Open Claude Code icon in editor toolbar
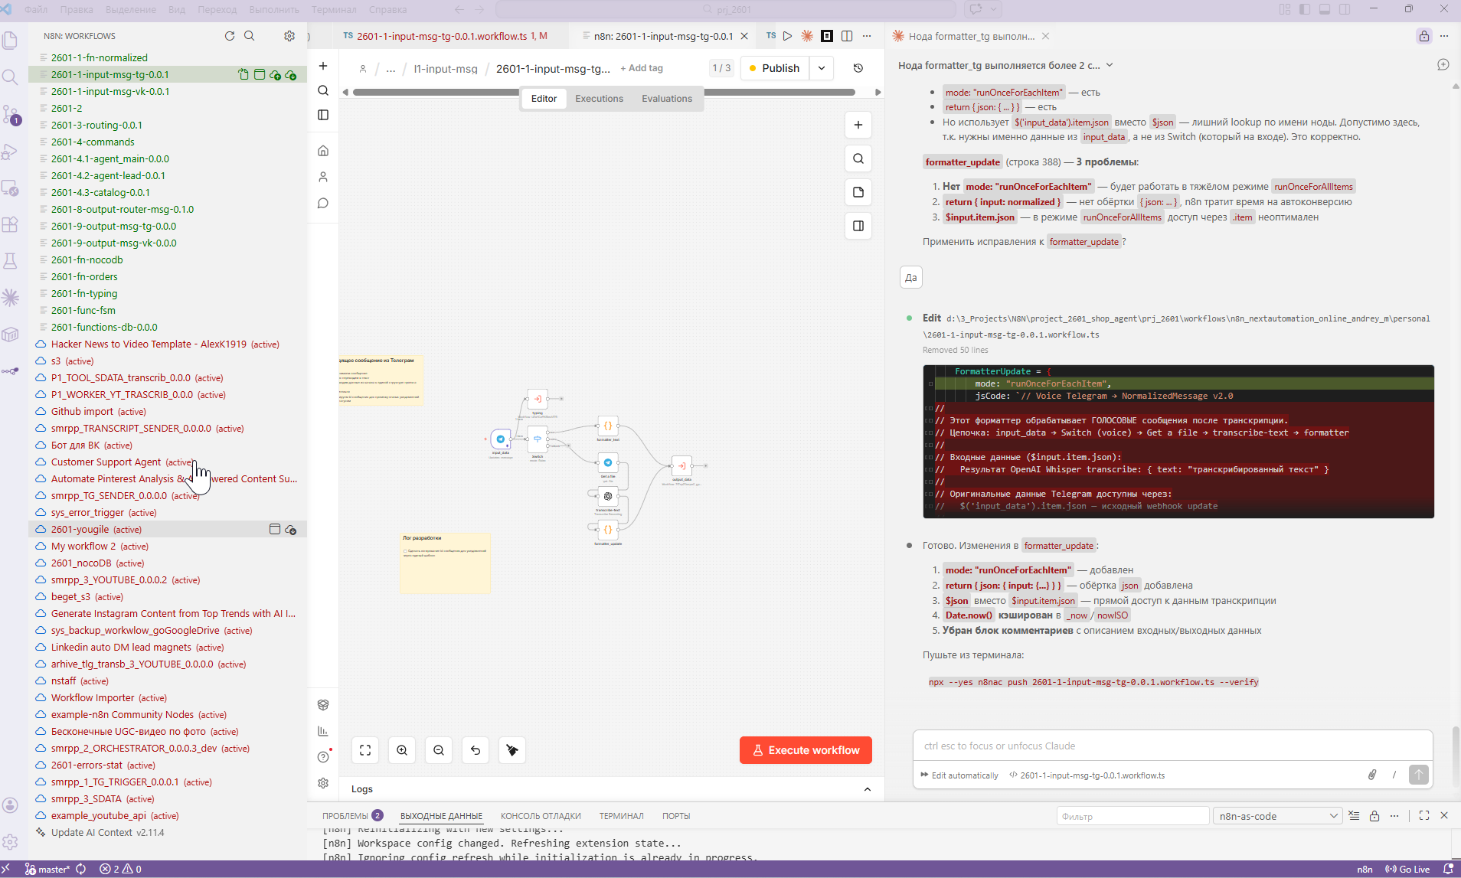This screenshot has width=1461, height=878. 807,36
